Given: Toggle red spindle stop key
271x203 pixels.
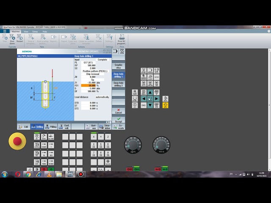Looking at the screenshot, I should pyautogui.click(x=130, y=169).
